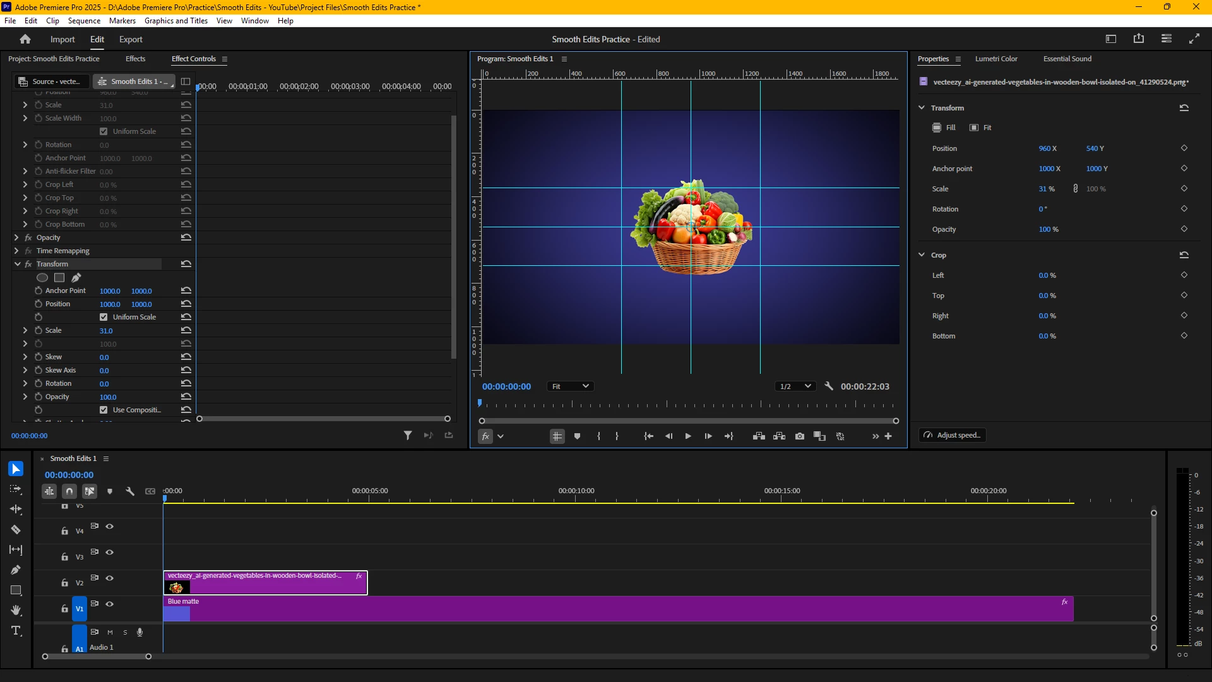Reset the Transform section in Properties
Screen dimensions: 1212x682
(x=1184, y=108)
